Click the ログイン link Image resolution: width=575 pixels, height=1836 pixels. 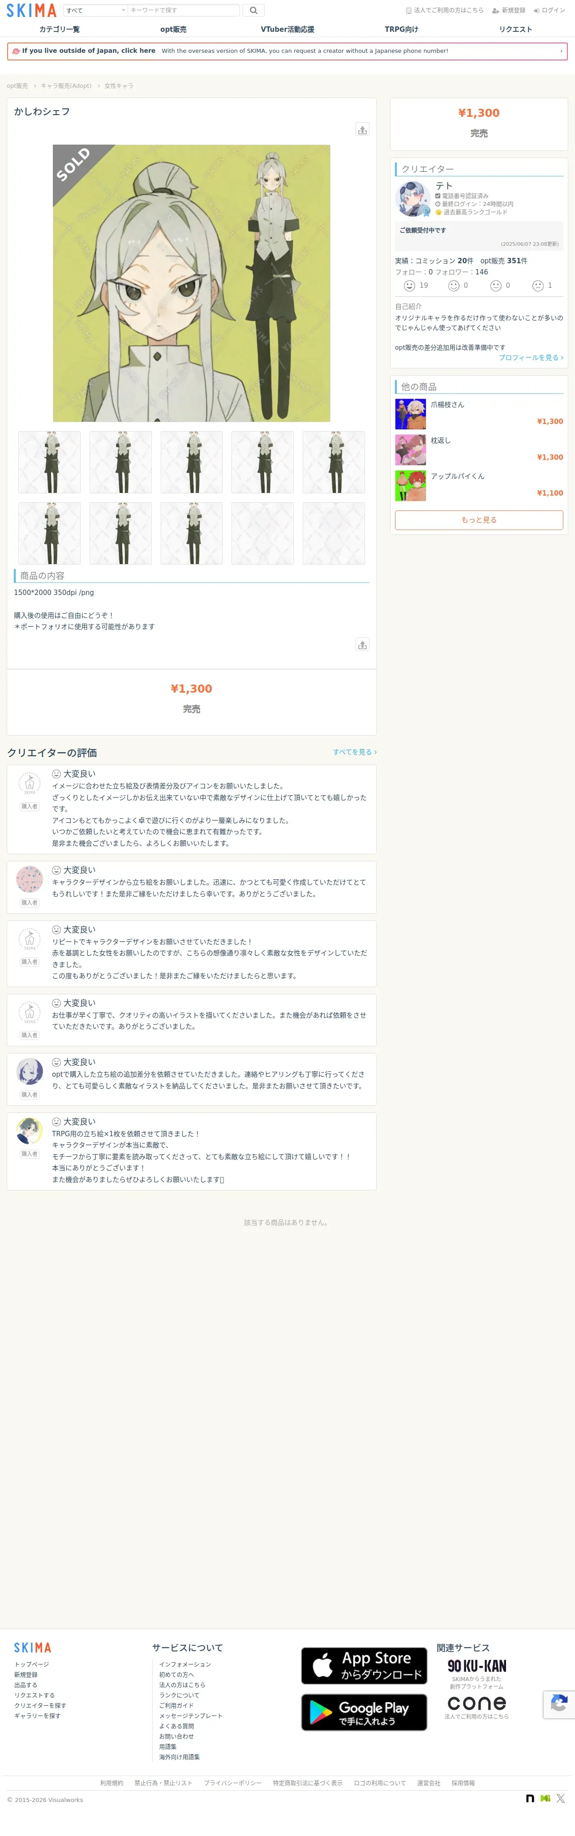[554, 11]
